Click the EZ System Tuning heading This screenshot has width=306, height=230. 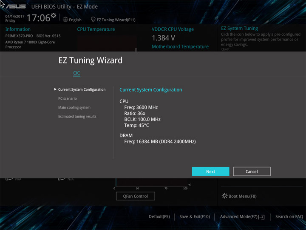coord(239,29)
